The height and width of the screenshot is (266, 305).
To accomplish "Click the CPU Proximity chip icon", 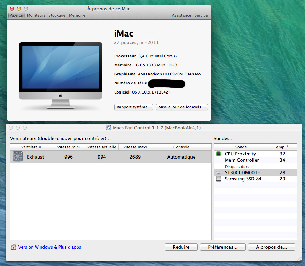I will 218,154.
